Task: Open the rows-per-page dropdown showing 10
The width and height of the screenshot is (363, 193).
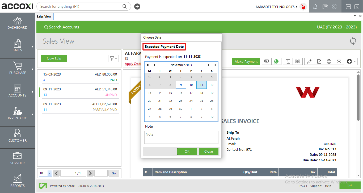Action: pos(45,173)
